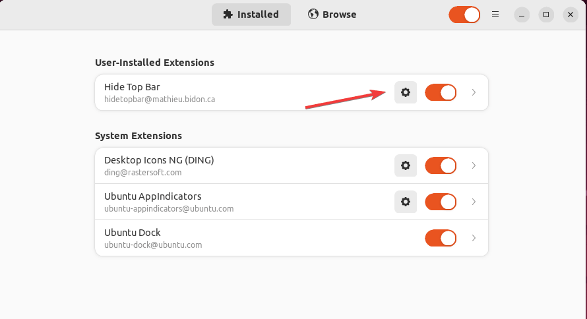Click the Hide Top Bar extension name
The height and width of the screenshot is (319, 587).
click(132, 87)
